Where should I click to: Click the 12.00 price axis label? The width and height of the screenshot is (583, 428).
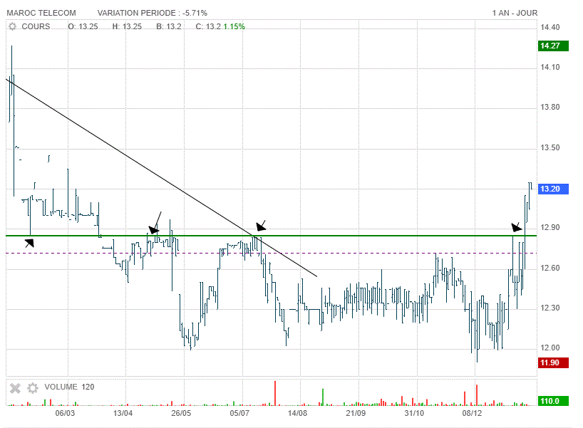(x=550, y=348)
